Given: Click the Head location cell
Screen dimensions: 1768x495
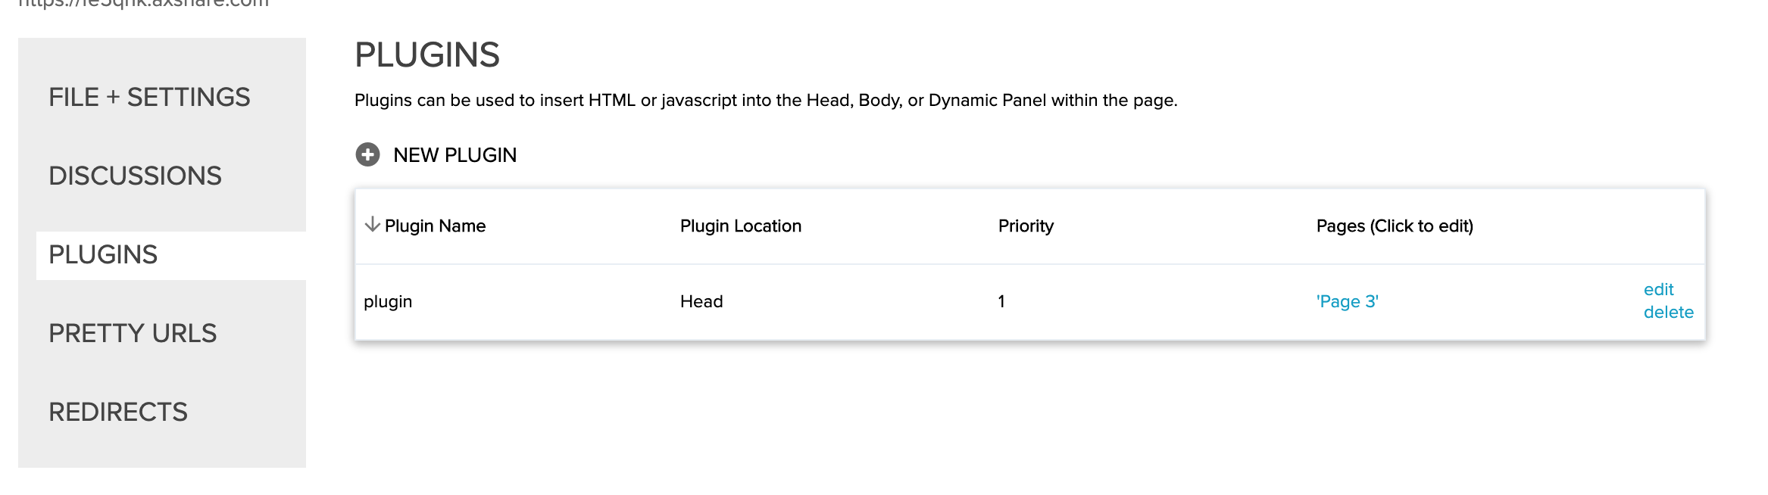Looking at the screenshot, I should (701, 302).
